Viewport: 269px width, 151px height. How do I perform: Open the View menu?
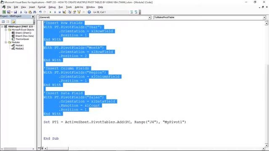click(x=24, y=7)
